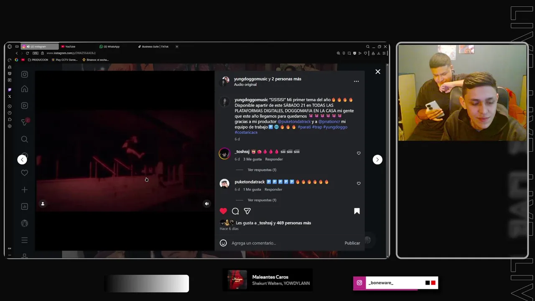Image resolution: width=535 pixels, height=301 pixels.
Task: Open the emoji picker for comments
Action: (x=223, y=243)
